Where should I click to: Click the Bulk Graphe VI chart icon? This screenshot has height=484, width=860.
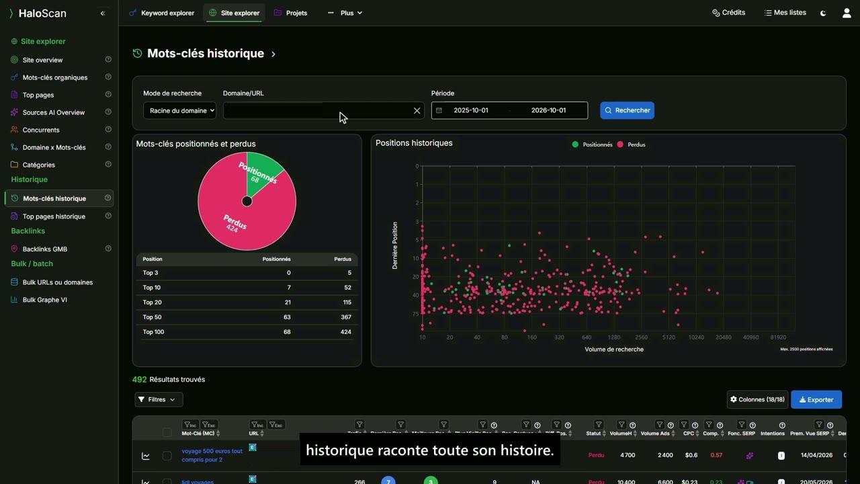tap(14, 300)
